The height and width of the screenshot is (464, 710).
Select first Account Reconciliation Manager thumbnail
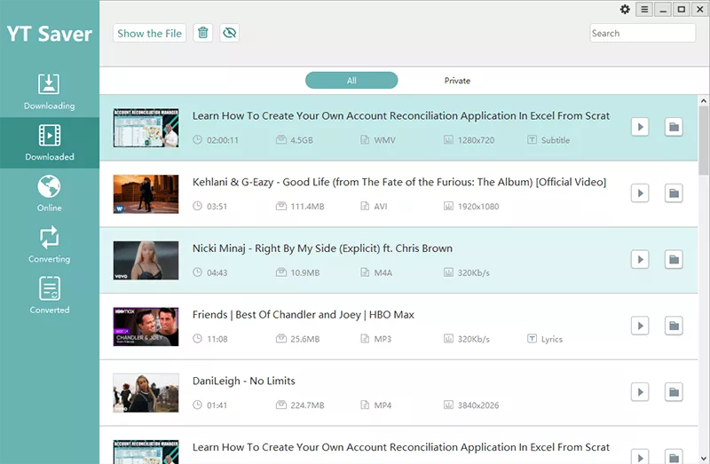pyautogui.click(x=146, y=128)
